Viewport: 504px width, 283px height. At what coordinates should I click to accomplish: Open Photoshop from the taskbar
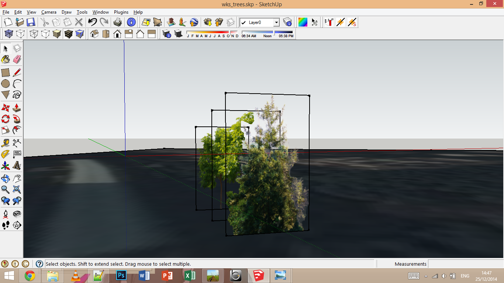[x=121, y=276]
